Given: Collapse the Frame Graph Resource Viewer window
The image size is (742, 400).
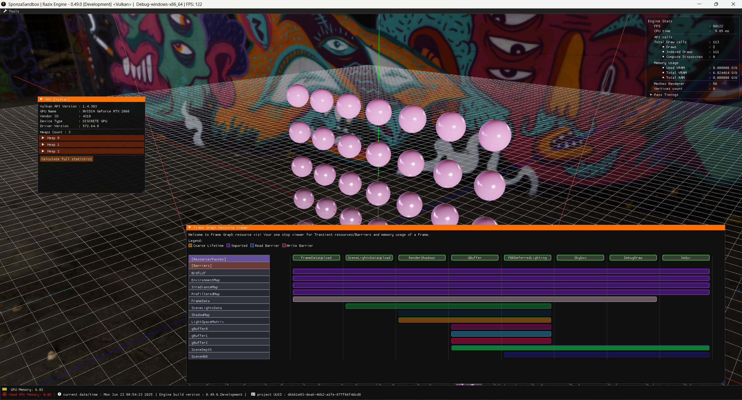Looking at the screenshot, I should [x=190, y=228].
